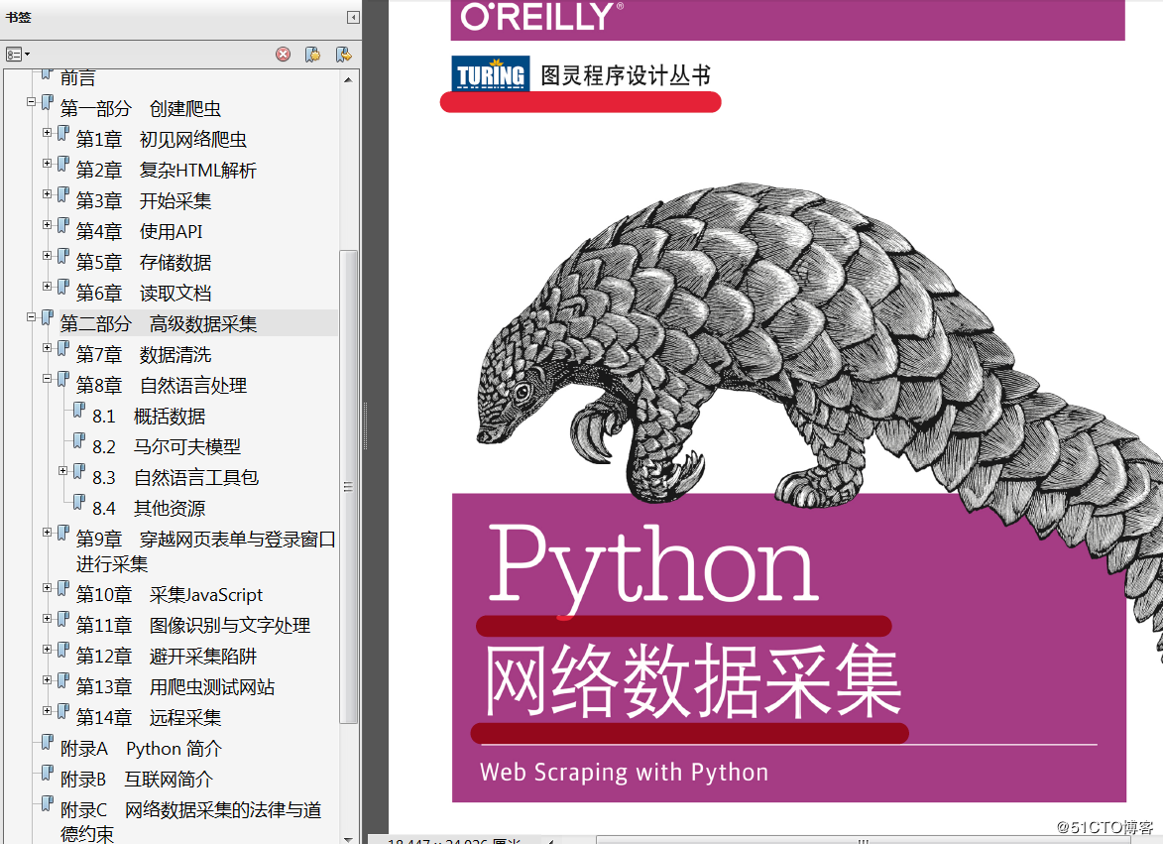Click scroll down arrow of bookmarks list
This screenshot has width=1163, height=844.
(349, 839)
